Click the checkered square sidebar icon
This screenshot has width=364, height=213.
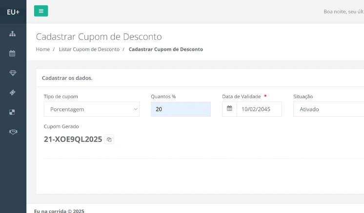pos(13,112)
